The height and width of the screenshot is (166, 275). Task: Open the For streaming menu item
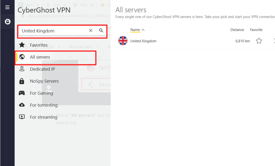click(43, 117)
